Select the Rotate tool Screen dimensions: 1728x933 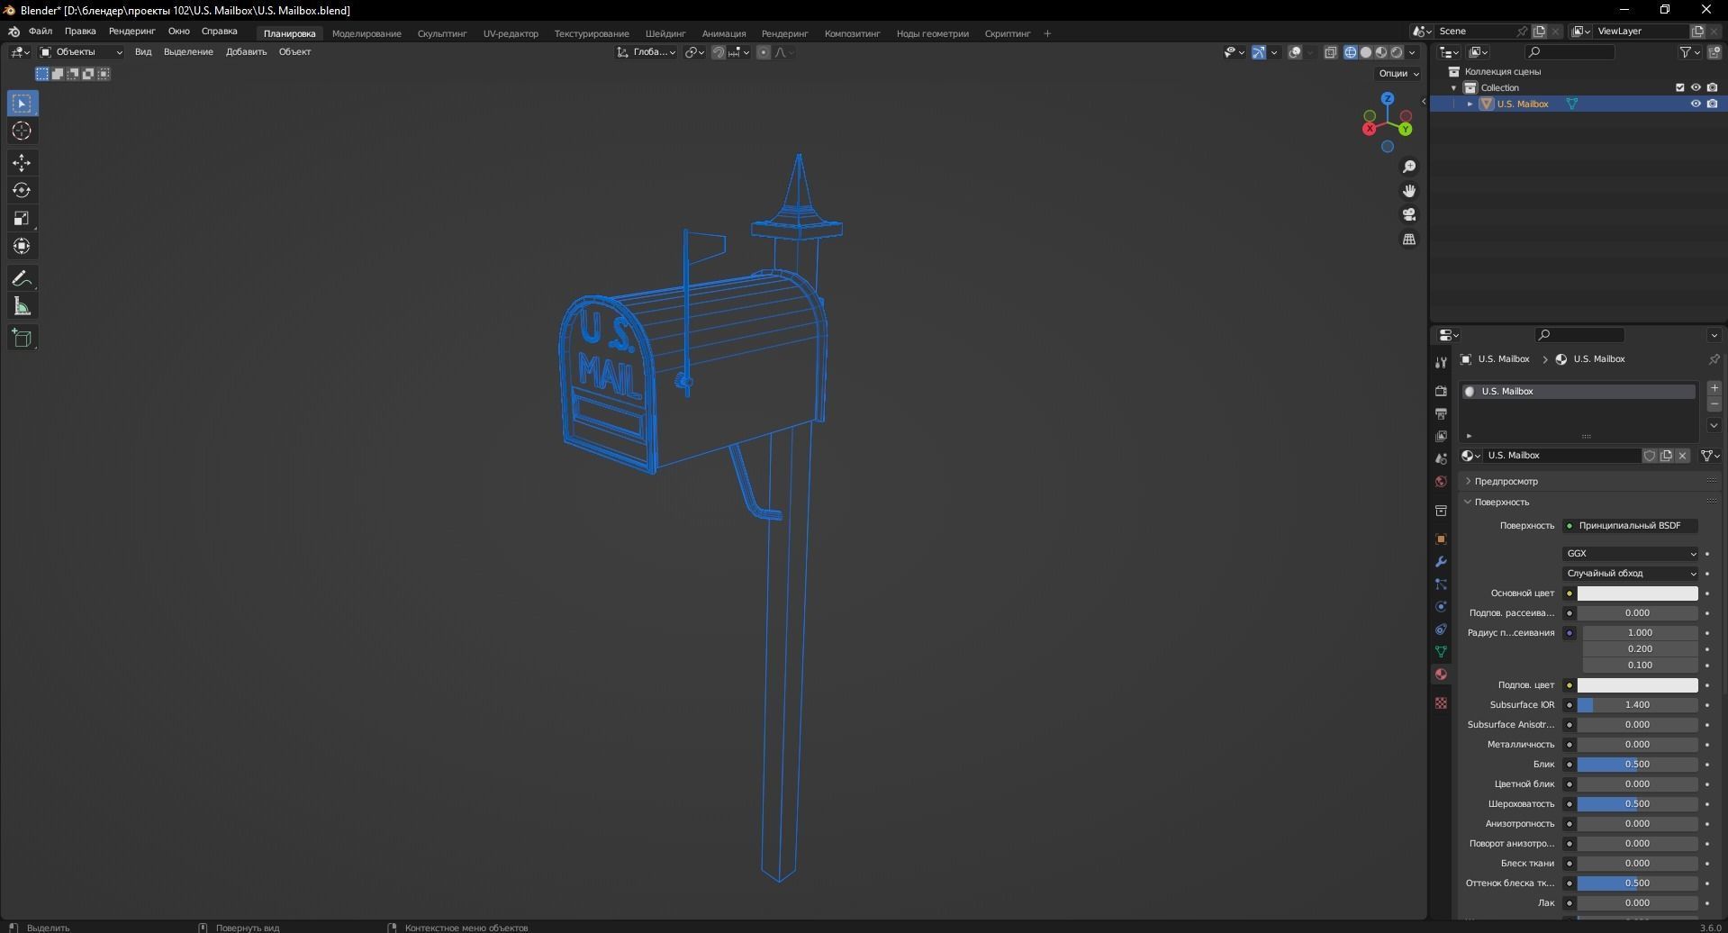tap(22, 190)
